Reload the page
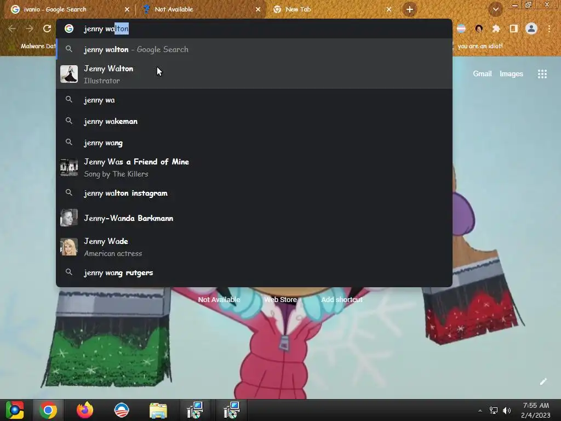561x421 pixels. click(x=47, y=29)
